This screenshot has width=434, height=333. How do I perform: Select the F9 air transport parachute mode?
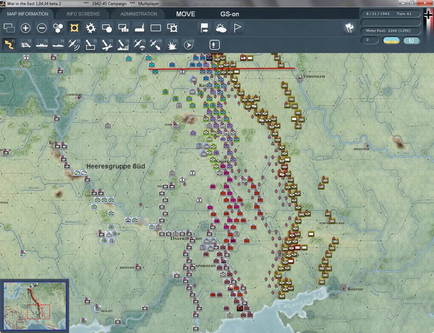tap(139, 44)
